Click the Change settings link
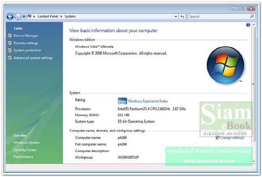262x177 pixels. click(x=232, y=138)
